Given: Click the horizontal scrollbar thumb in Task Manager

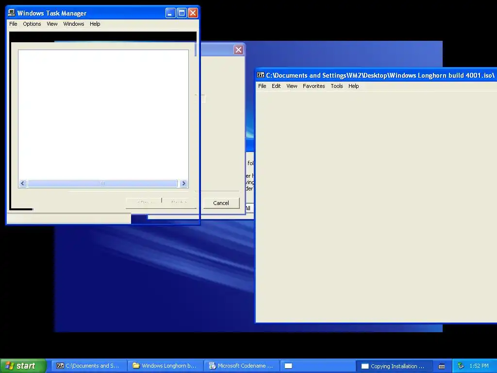Looking at the screenshot, I should click(102, 183).
